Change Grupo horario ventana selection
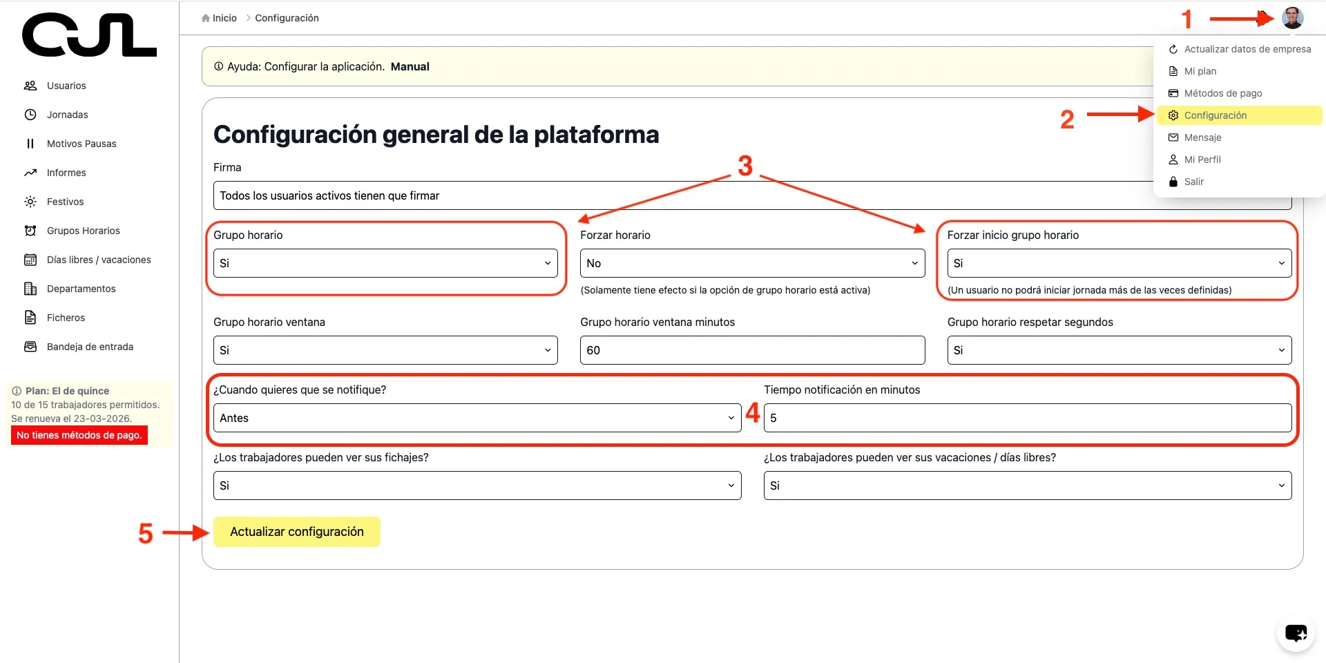Image resolution: width=1326 pixels, height=663 pixels. pos(385,350)
